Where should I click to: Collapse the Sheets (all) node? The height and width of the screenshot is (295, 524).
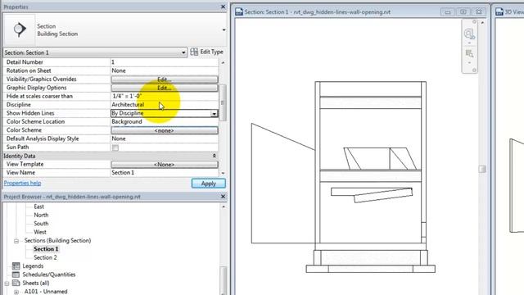coord(7,284)
